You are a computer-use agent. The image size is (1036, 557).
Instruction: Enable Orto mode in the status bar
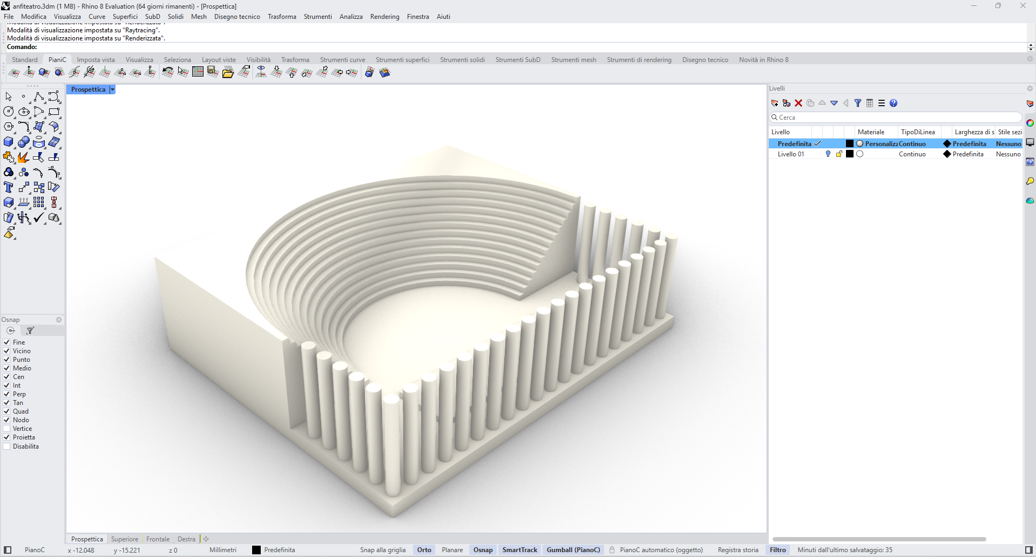point(424,549)
